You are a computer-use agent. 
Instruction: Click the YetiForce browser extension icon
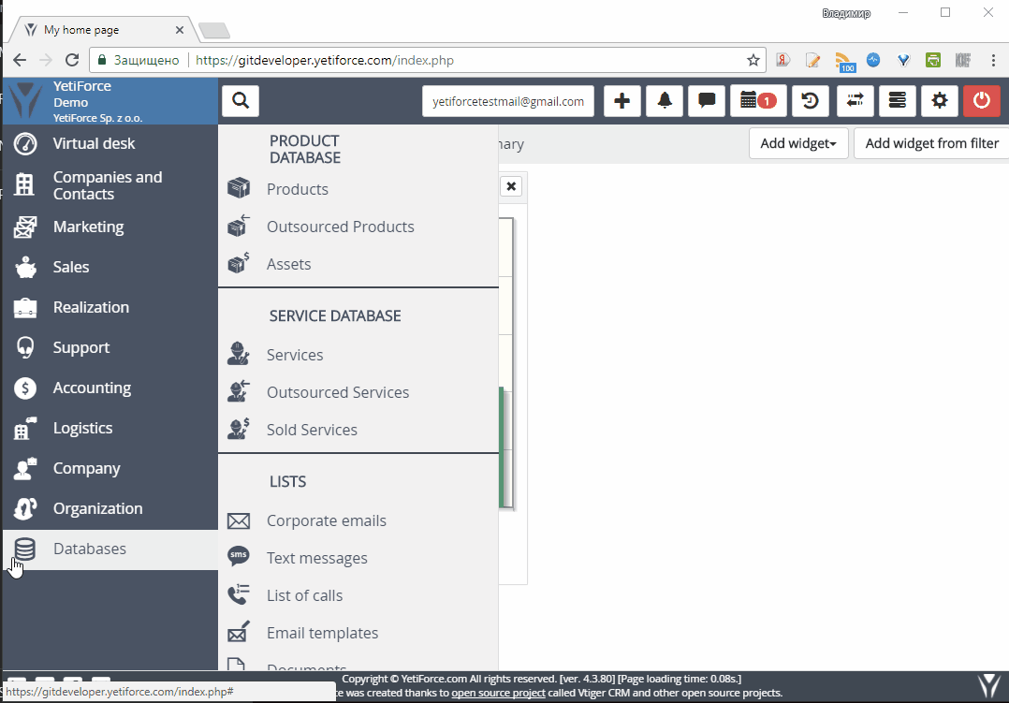coord(903,60)
